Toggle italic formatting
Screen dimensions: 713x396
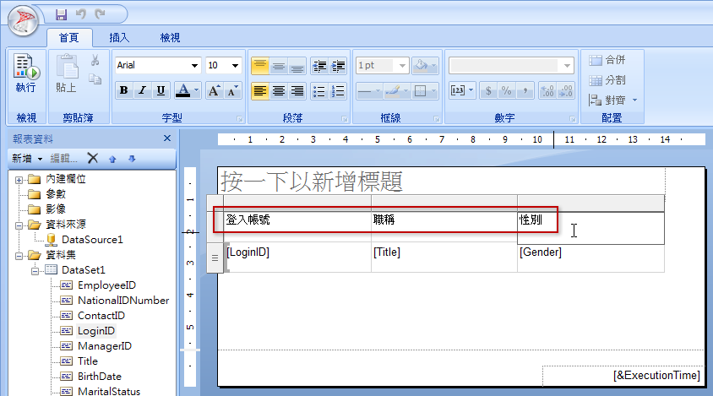pyautogui.click(x=142, y=90)
